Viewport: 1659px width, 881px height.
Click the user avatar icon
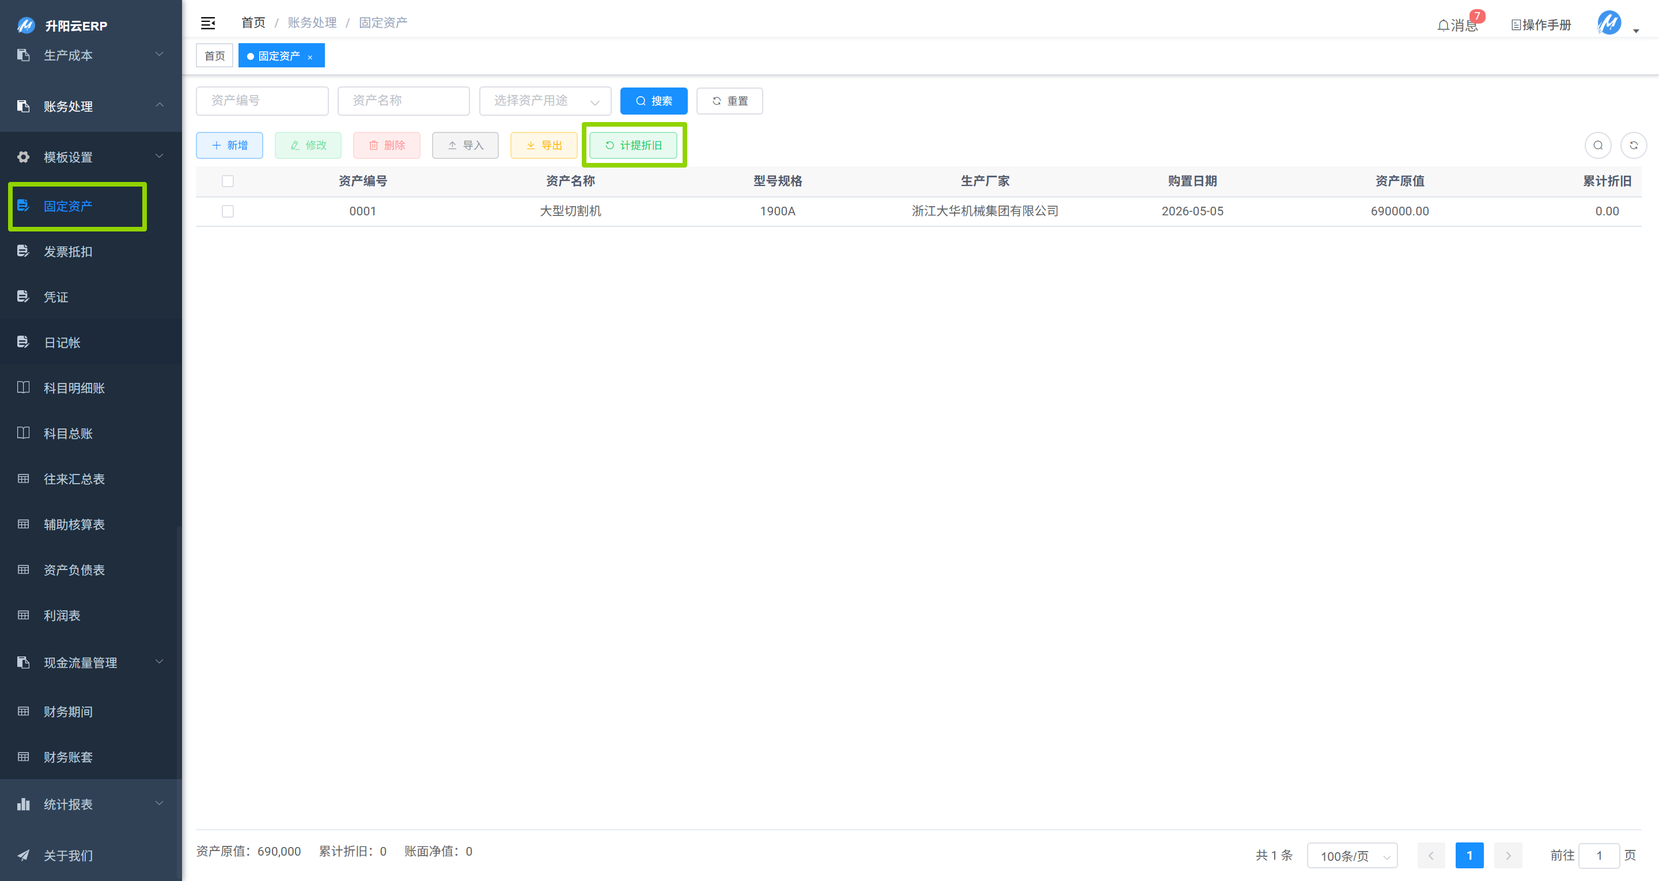1609,24
